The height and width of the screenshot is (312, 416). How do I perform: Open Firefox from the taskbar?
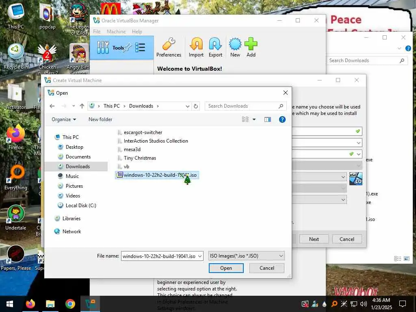[30, 304]
